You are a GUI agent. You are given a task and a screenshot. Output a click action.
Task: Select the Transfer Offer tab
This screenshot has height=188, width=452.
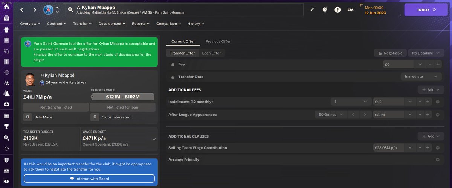click(x=182, y=53)
